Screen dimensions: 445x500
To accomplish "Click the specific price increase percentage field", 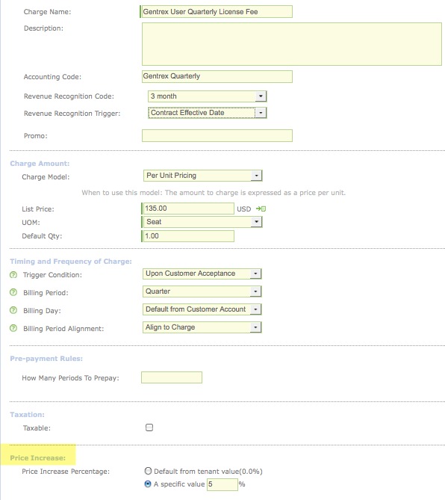I will pyautogui.click(x=222, y=484).
